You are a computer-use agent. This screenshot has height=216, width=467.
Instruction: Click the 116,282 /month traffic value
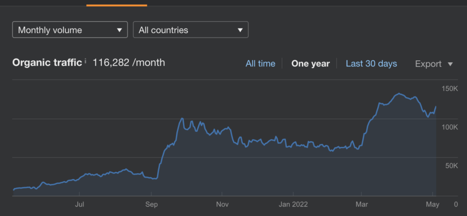129,63
